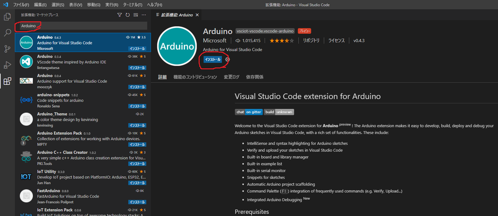The image size is (498, 216).
Task: Switch to the 変更ログ tab
Action: tap(232, 77)
